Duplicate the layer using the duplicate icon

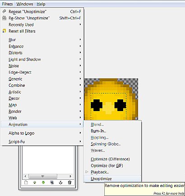(x=52, y=182)
